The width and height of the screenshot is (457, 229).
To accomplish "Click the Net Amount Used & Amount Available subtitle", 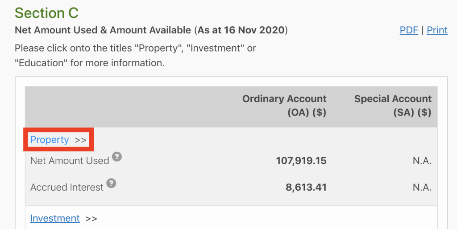I will (103, 30).
